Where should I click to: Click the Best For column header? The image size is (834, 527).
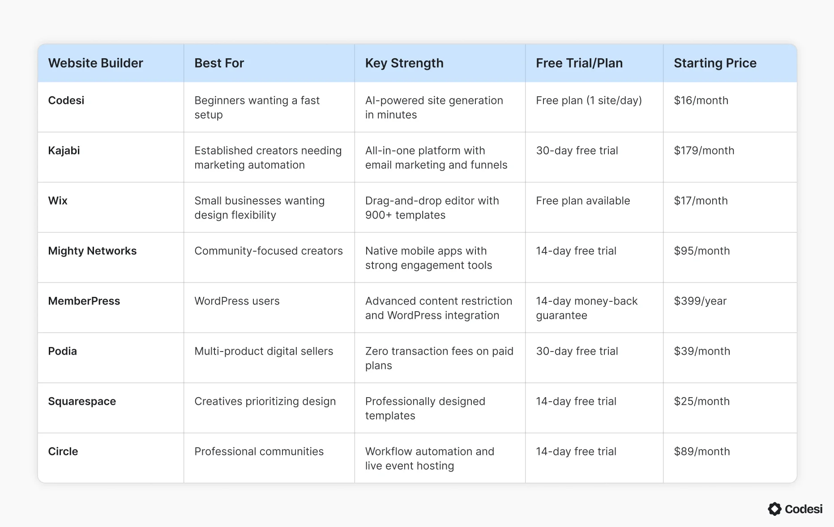219,63
